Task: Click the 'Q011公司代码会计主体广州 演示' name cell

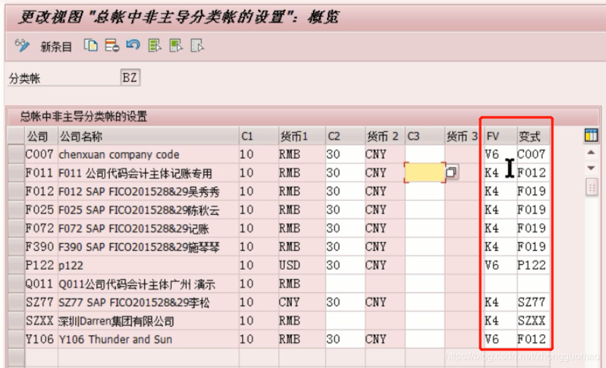Action: click(149, 284)
